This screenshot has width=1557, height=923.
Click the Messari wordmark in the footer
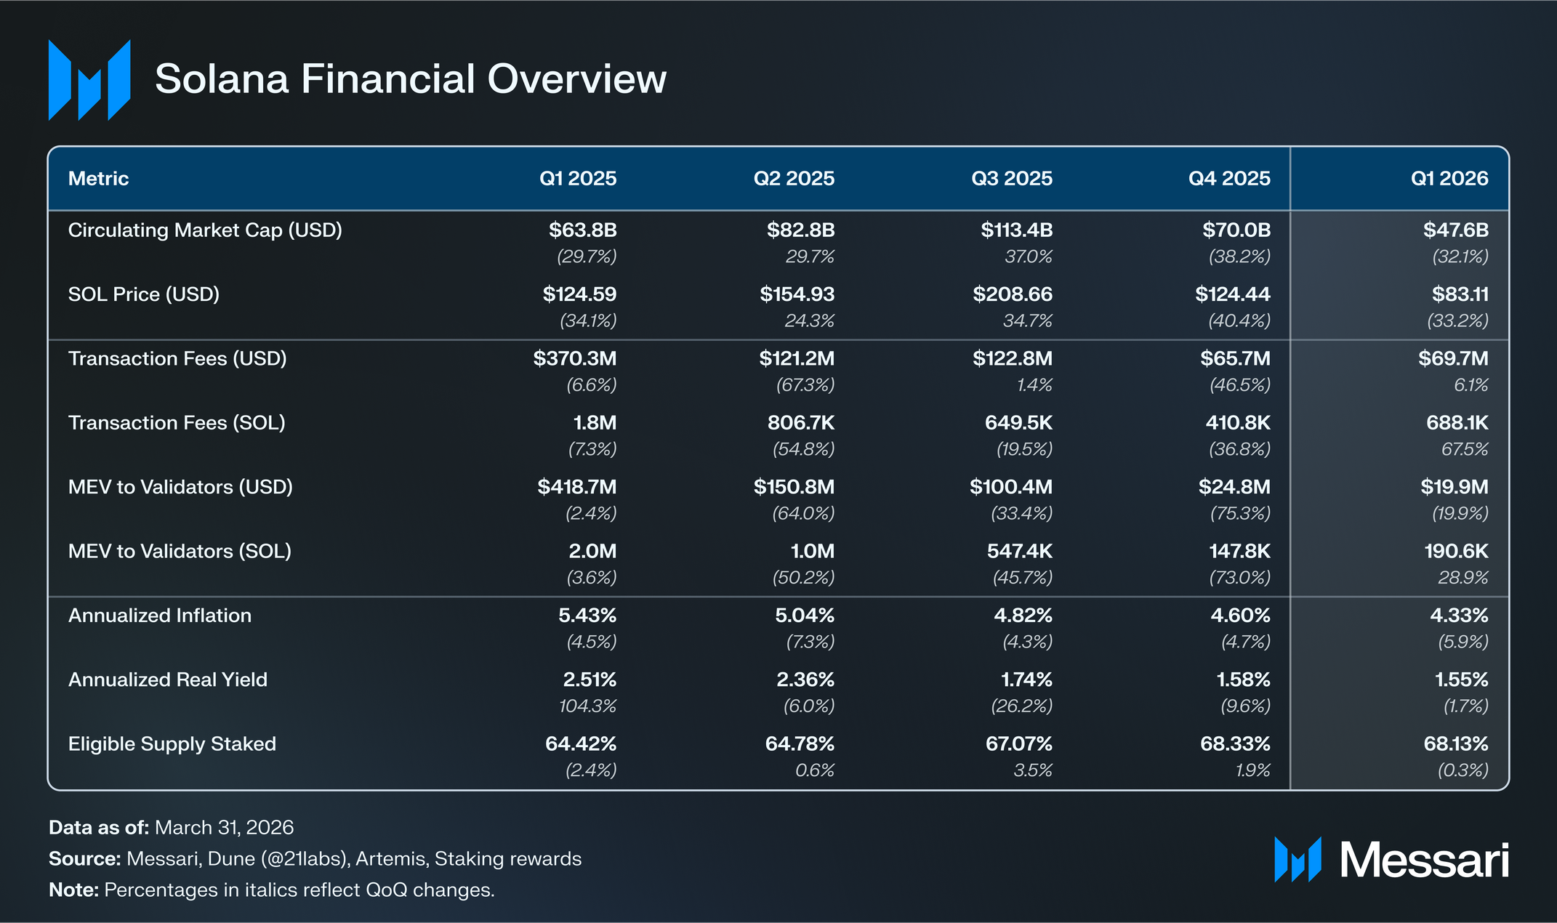[1425, 860]
